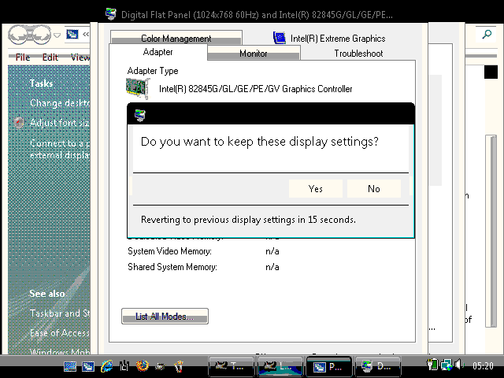Click the taskbar clock showing 05:20
This screenshot has height=378, width=504.
click(483, 365)
